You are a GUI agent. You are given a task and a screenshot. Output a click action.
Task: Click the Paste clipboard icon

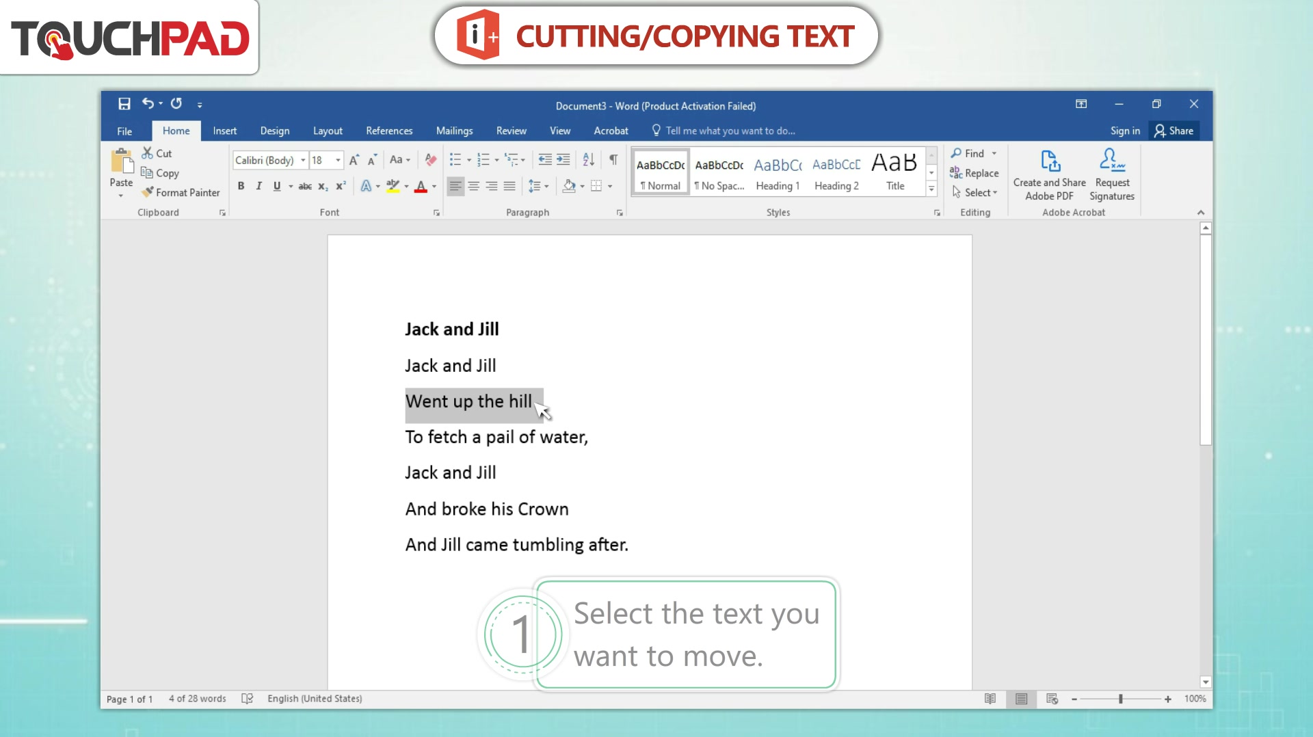point(122,161)
